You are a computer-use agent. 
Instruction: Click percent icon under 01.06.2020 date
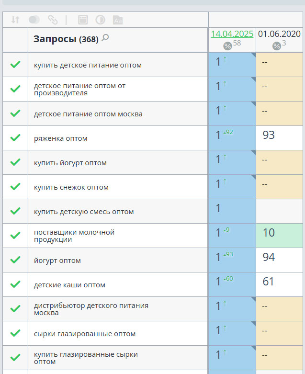click(276, 45)
